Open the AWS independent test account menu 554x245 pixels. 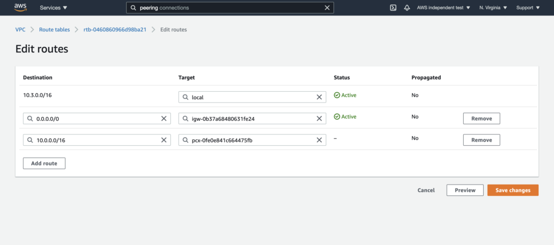coord(443,8)
